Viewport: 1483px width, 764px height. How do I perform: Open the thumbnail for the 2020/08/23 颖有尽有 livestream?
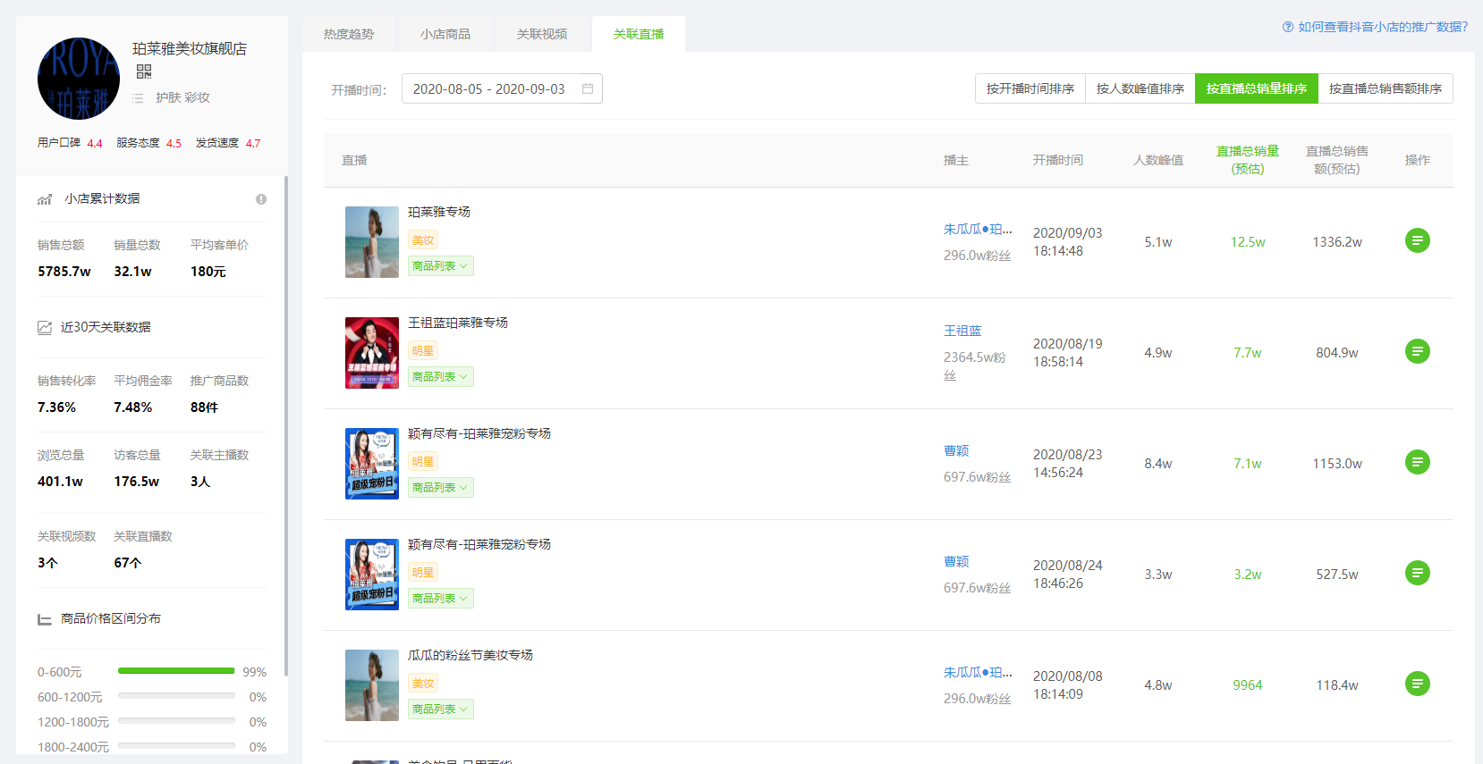[372, 464]
